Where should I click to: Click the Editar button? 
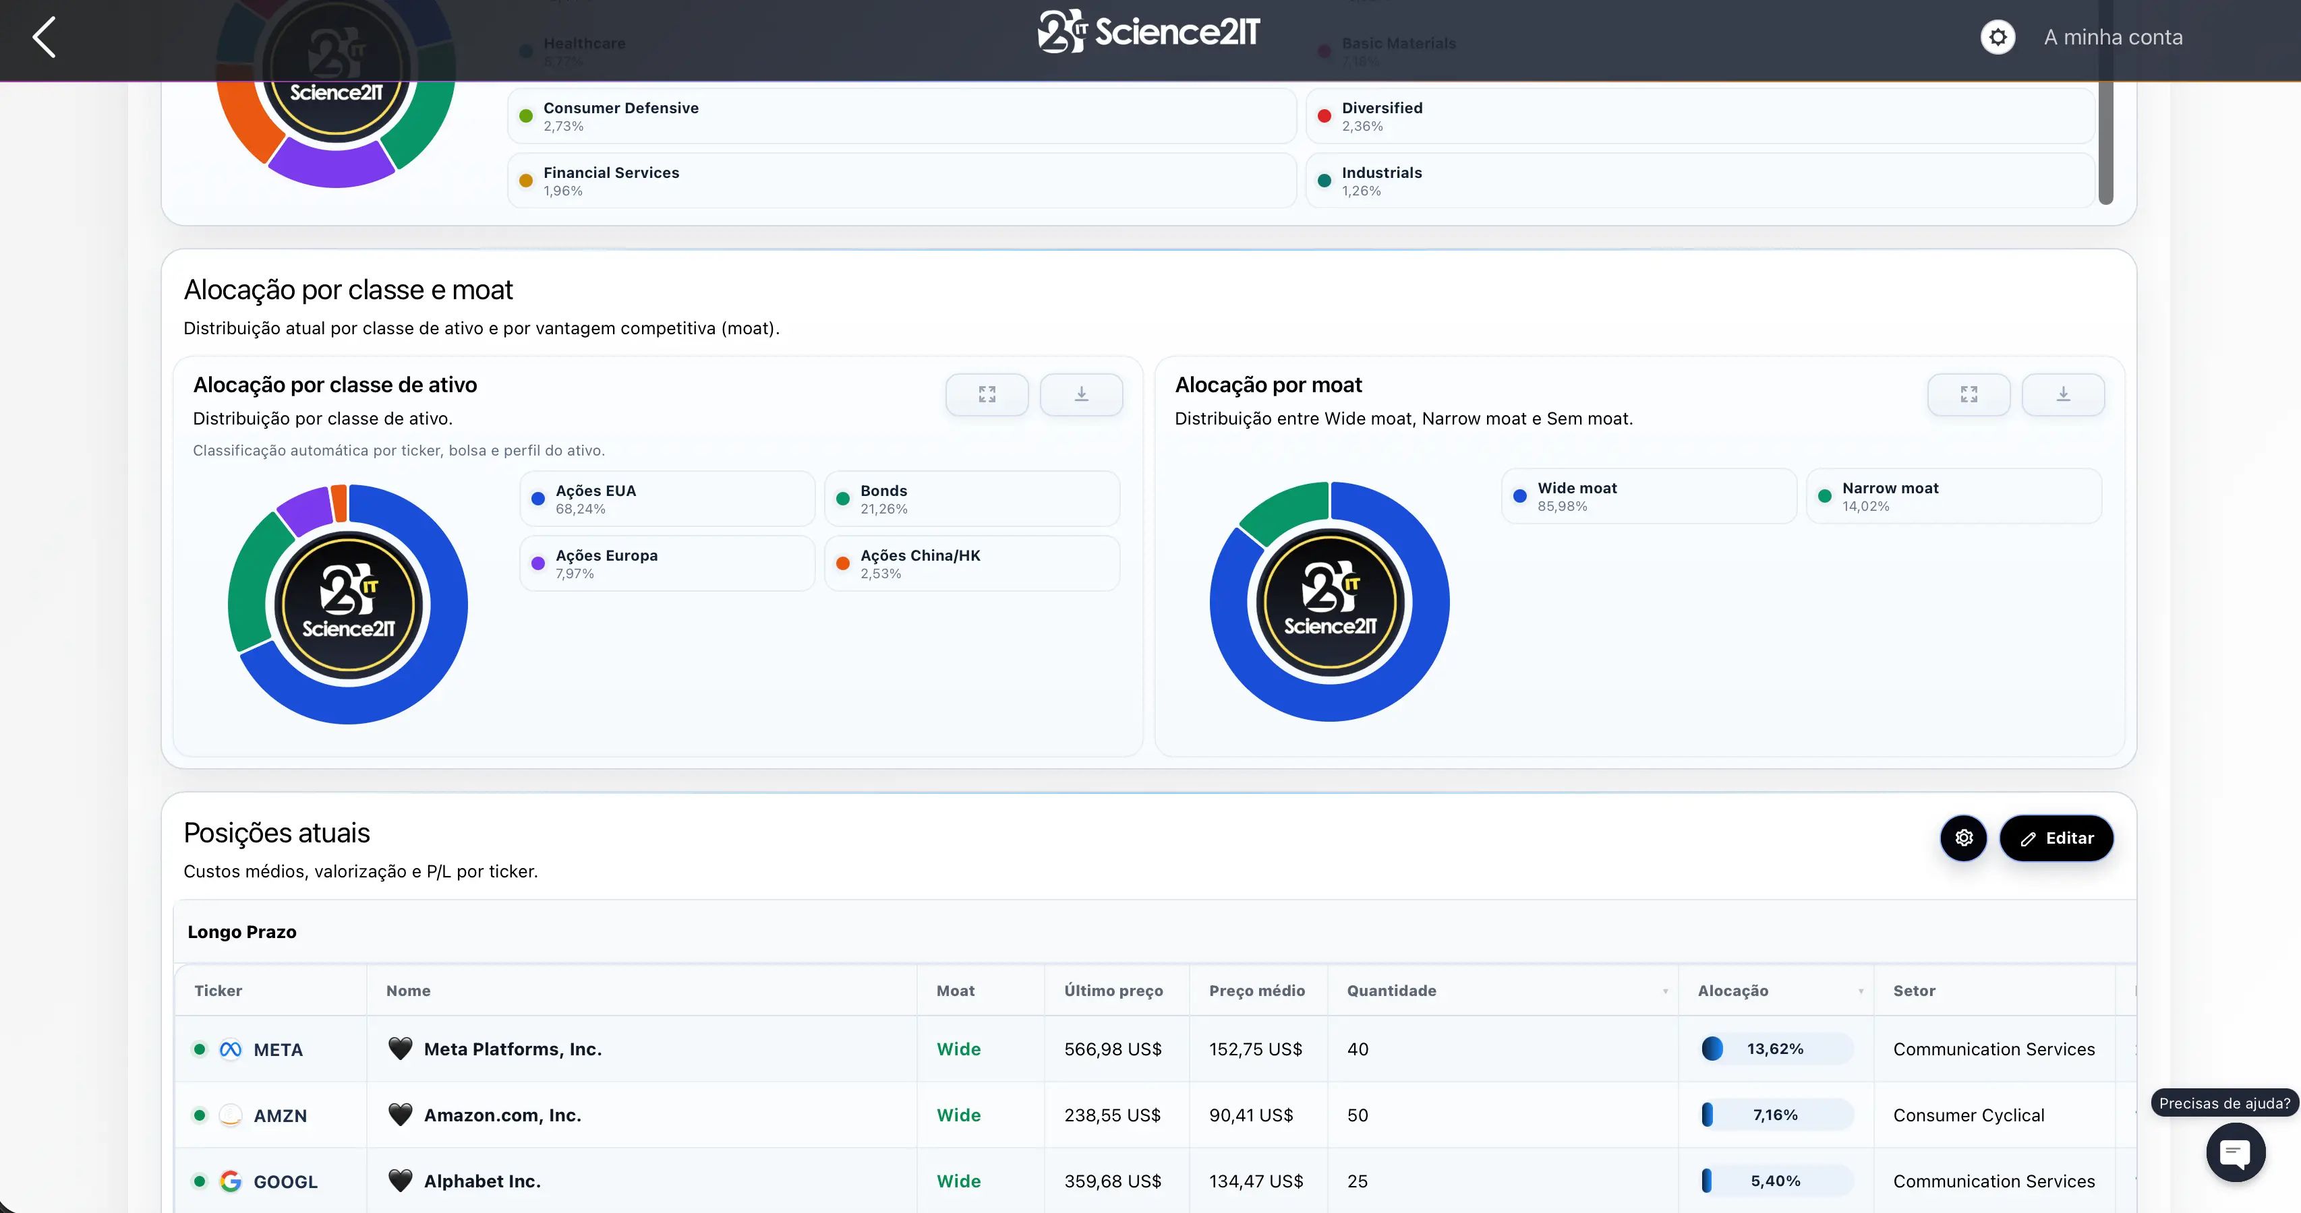[2056, 838]
